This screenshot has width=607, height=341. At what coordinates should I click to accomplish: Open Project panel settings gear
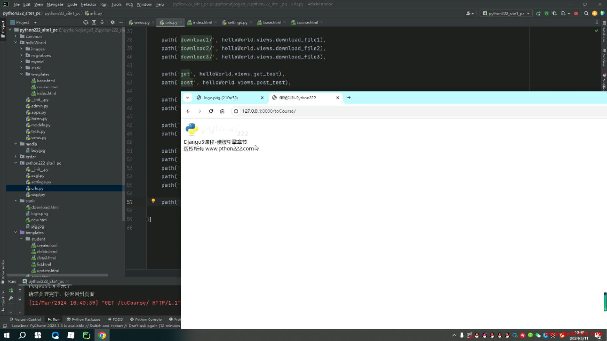[x=113, y=22]
